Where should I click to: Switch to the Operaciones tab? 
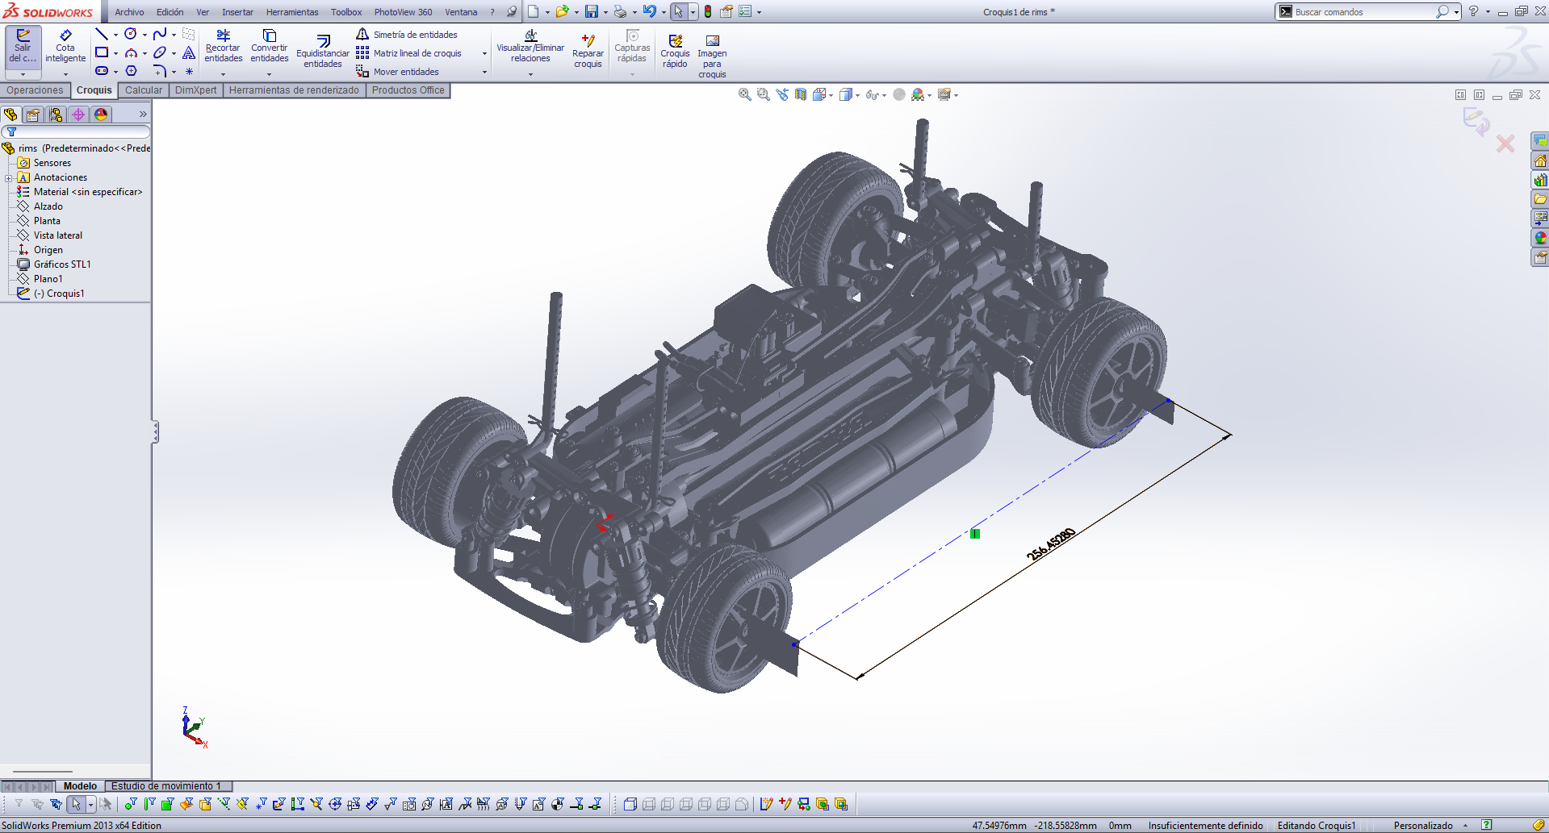[35, 90]
